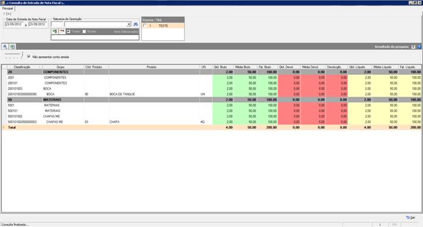Select the BOCA DE TANQUE product row
This screenshot has width=423, height=227.
pyautogui.click(x=211, y=94)
